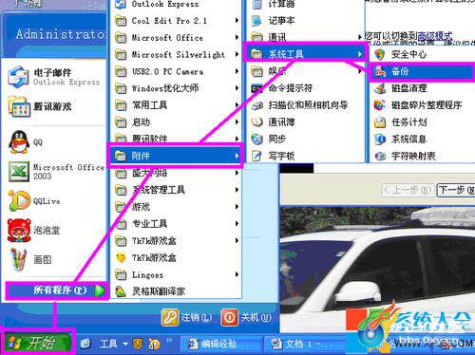Expand 启动 submenu arrow

point(237,121)
